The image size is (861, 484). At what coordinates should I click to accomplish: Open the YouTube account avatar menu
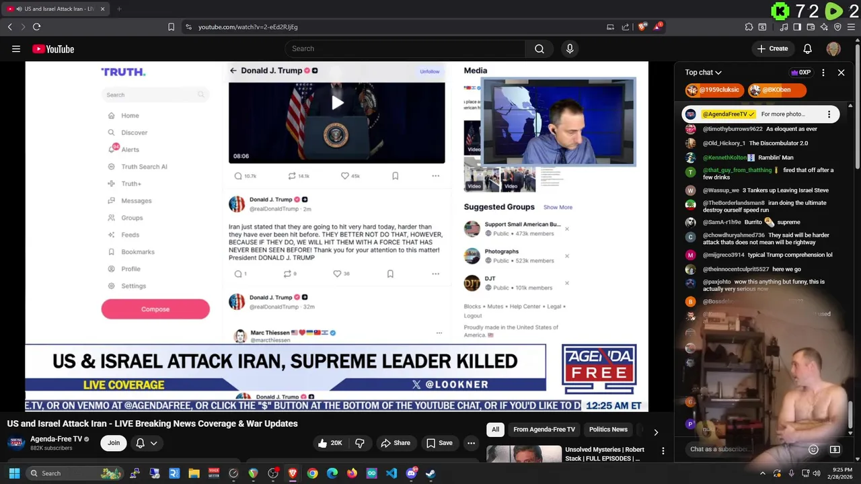point(833,48)
